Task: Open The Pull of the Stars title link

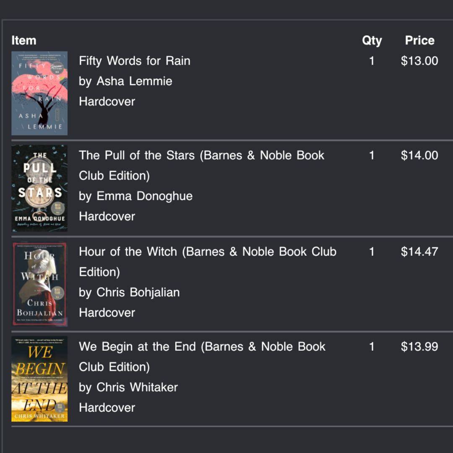Action: [201, 156]
